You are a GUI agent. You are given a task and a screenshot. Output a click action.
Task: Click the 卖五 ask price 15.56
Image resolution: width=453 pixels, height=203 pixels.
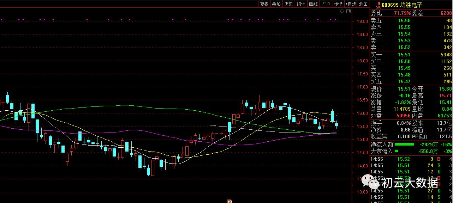(x=404, y=20)
